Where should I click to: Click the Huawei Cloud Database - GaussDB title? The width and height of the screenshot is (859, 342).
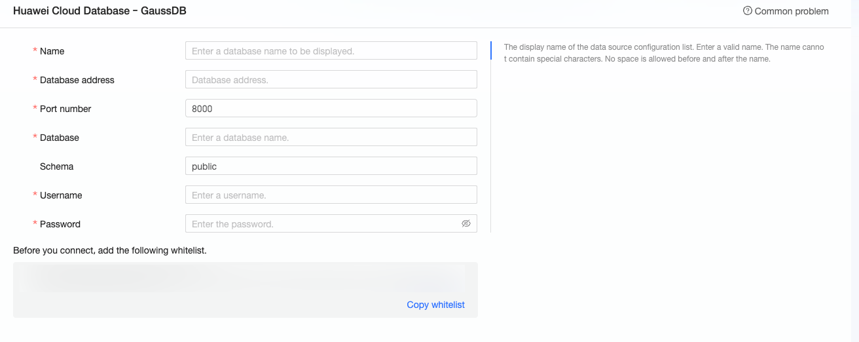coord(100,11)
